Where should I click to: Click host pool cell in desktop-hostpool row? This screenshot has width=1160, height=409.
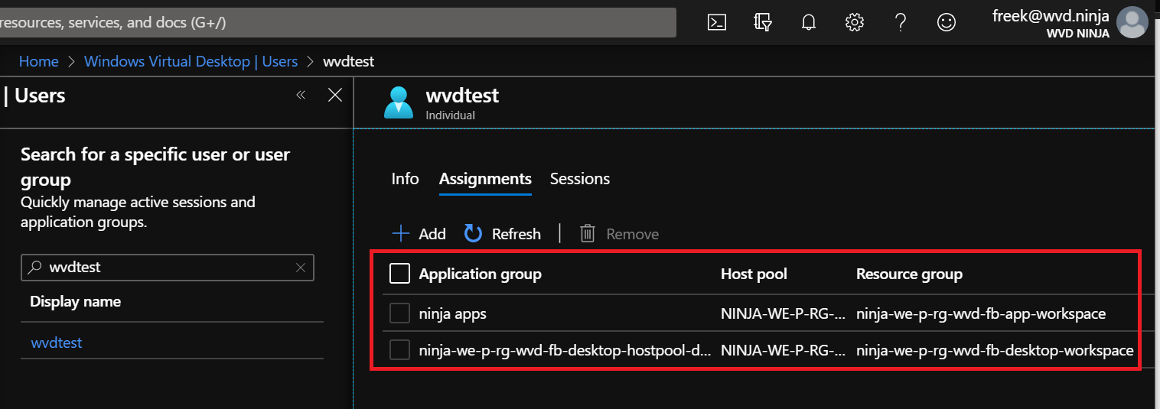coord(783,350)
